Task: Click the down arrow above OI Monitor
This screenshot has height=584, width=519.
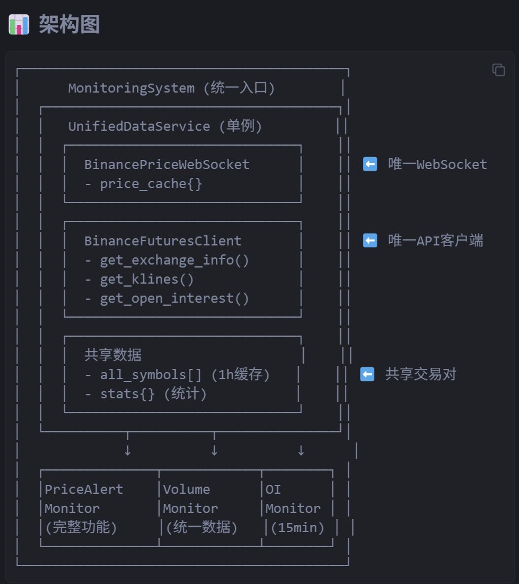Action: pyautogui.click(x=301, y=451)
